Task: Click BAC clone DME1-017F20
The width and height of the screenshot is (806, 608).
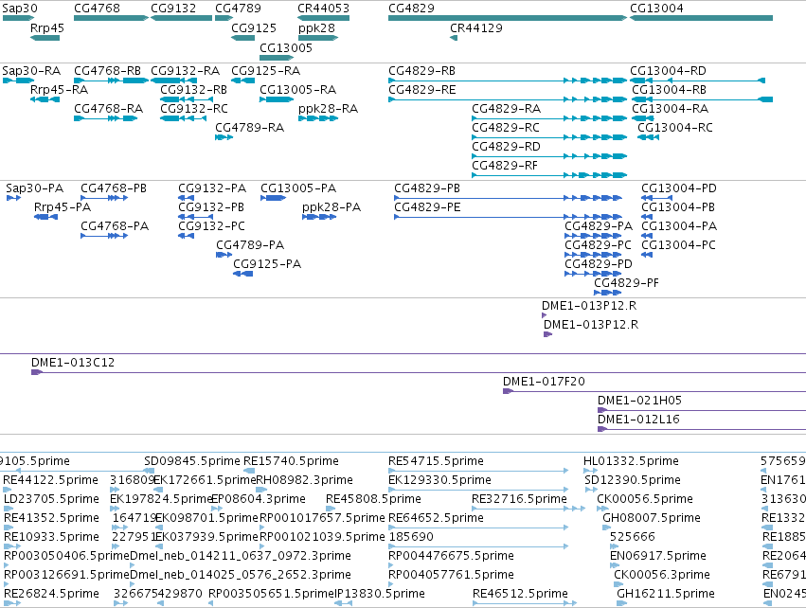Action: click(x=544, y=382)
